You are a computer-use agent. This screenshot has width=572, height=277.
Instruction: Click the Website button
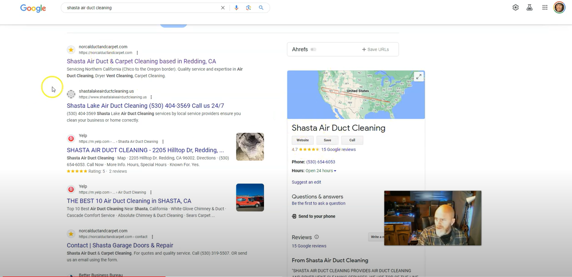(x=303, y=140)
